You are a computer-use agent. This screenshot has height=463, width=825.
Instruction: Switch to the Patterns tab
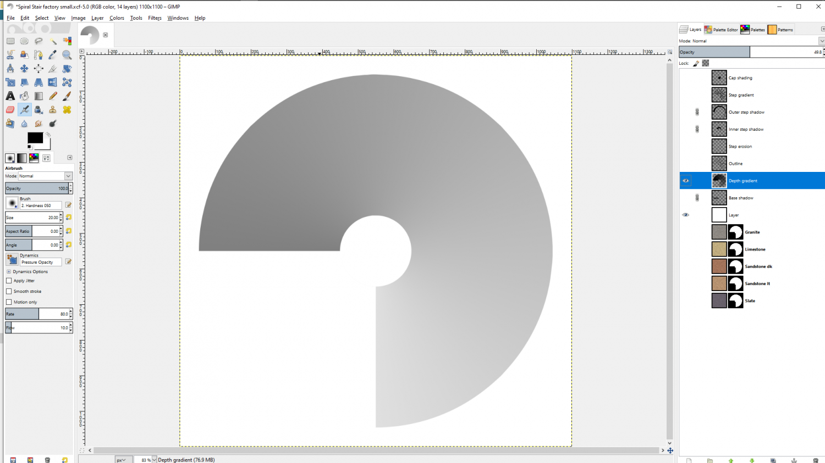click(780, 30)
